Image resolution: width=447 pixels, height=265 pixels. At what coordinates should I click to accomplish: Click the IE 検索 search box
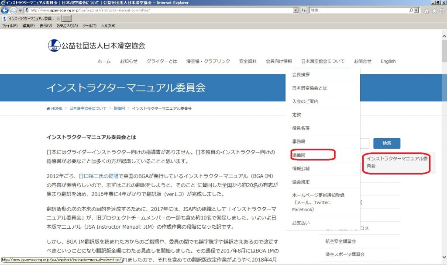[359, 10]
